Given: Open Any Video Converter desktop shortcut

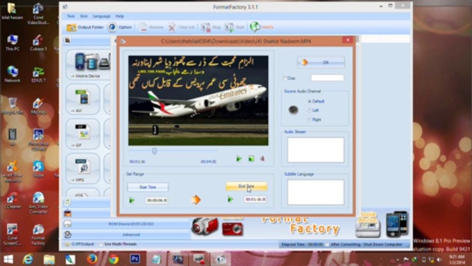Looking at the screenshot, I should tap(38, 203).
